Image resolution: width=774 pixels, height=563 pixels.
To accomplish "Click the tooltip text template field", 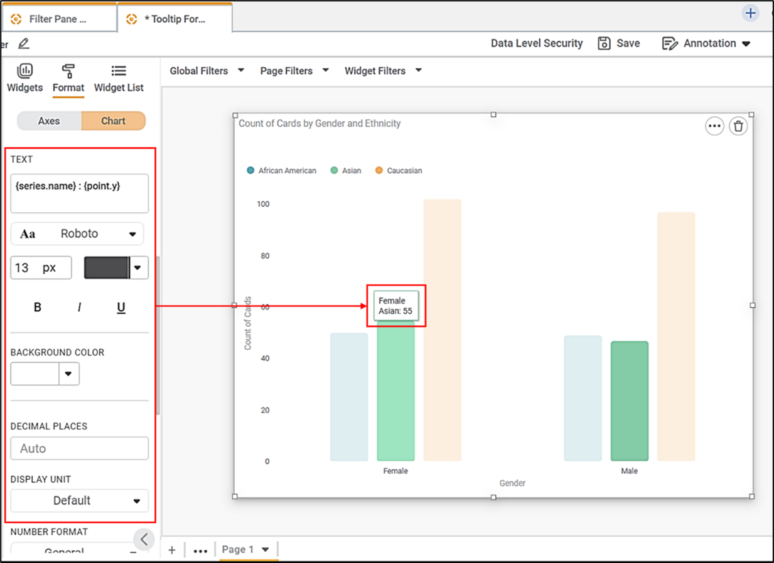I will tap(80, 193).
